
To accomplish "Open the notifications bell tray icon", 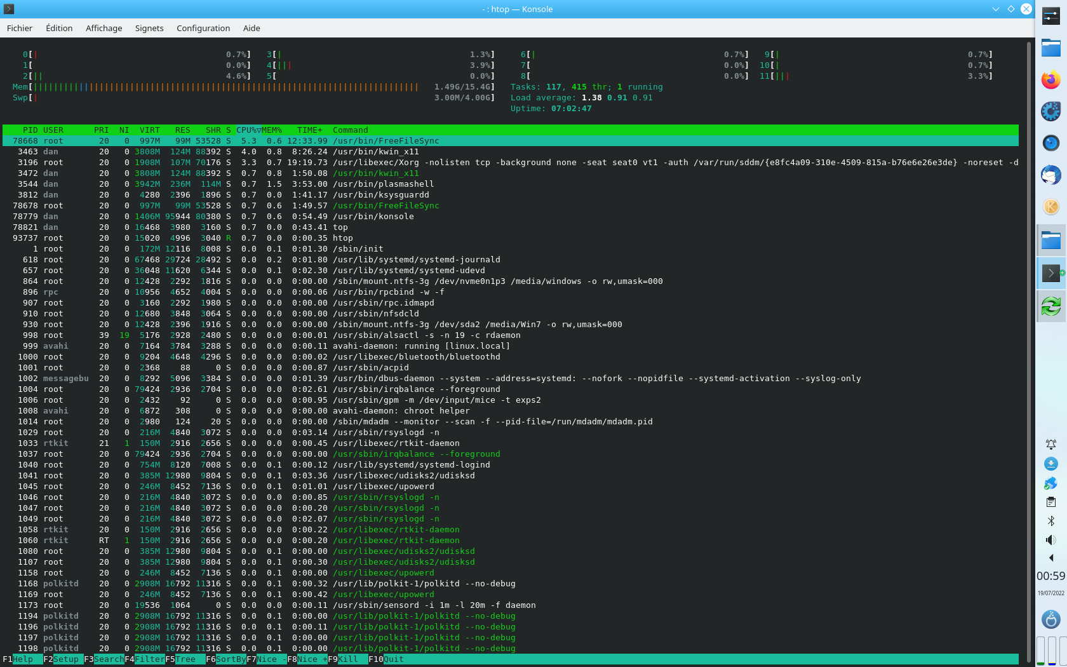I will [x=1051, y=445].
